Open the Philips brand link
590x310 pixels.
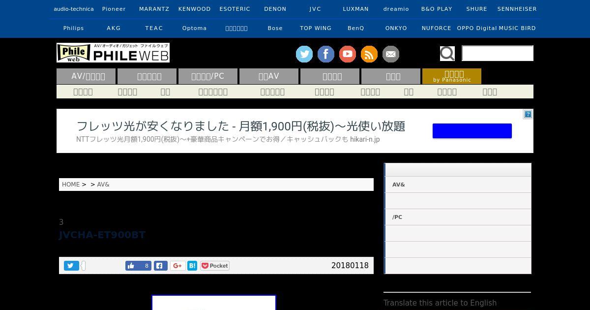pos(74,28)
